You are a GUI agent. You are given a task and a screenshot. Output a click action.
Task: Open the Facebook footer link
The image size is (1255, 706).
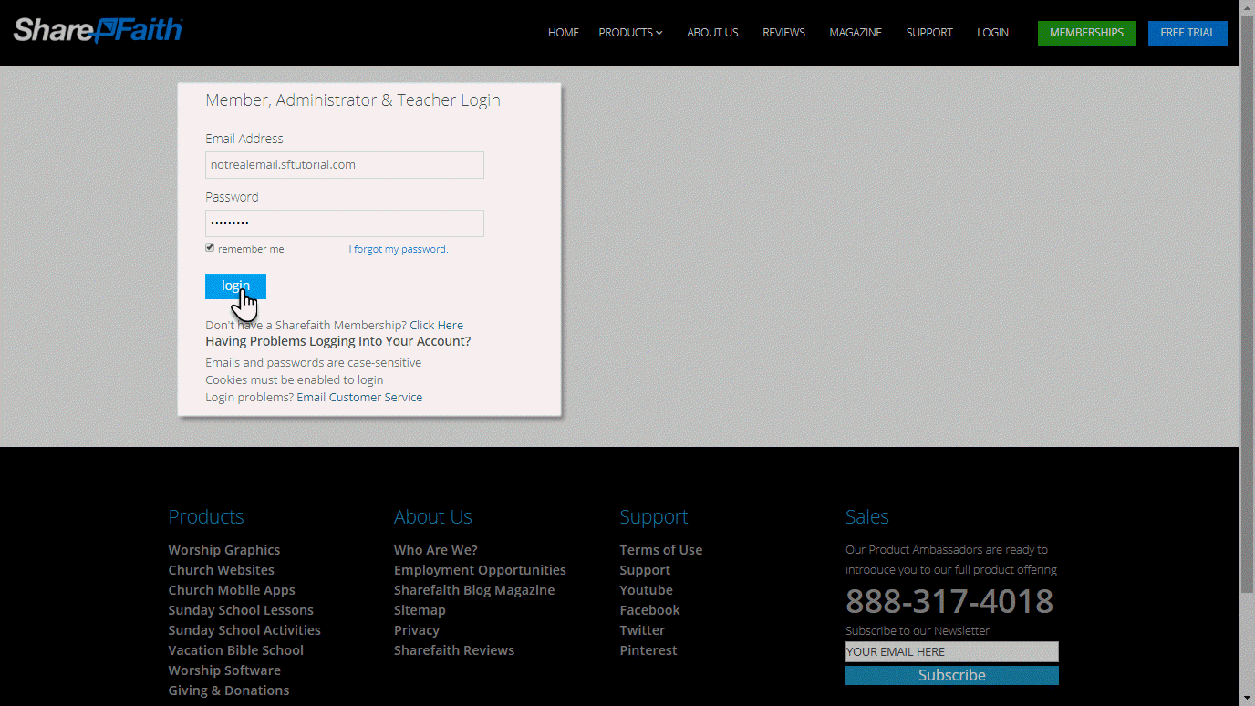(x=649, y=610)
